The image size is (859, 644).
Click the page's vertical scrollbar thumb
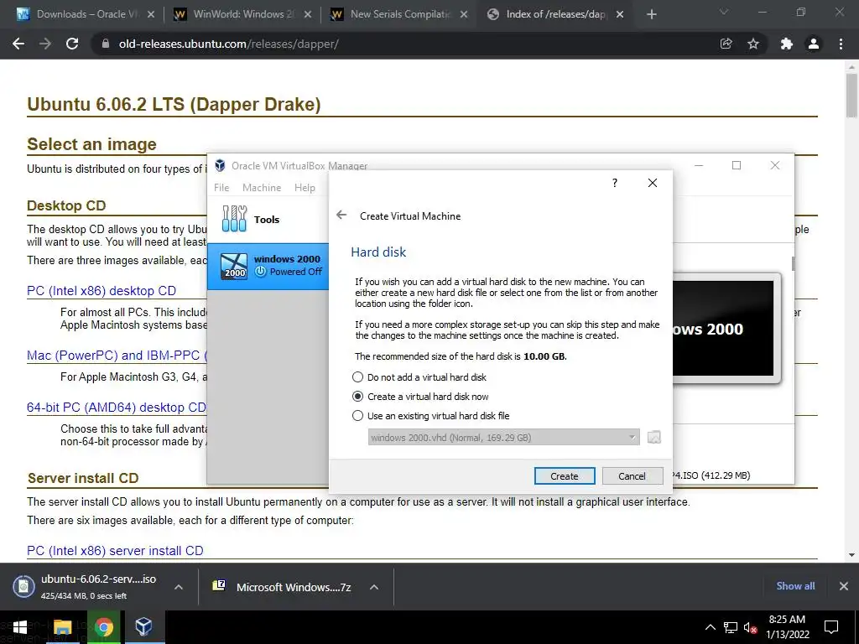pos(851,94)
